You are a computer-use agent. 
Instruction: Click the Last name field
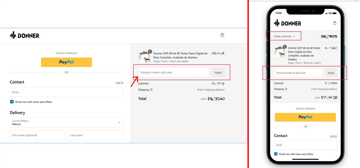point(95,135)
